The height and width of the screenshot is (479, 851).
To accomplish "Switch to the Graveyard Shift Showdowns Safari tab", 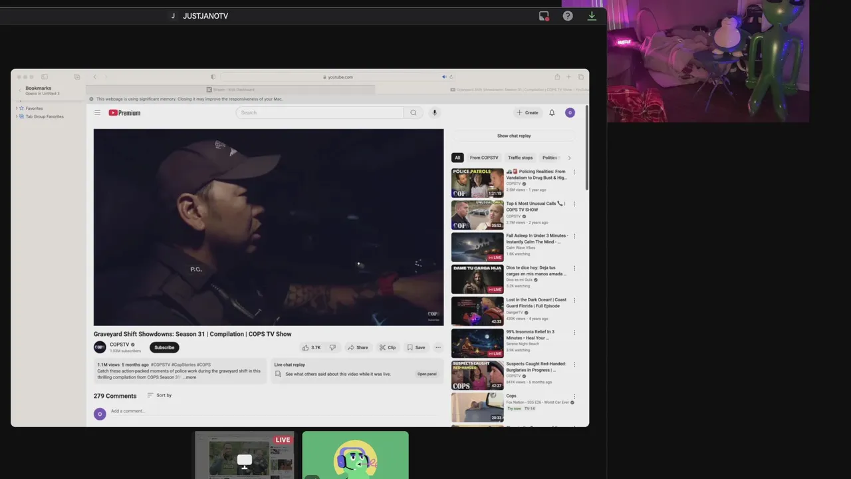I will tap(482, 89).
